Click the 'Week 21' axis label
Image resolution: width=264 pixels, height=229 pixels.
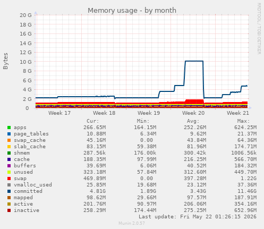point(238,113)
